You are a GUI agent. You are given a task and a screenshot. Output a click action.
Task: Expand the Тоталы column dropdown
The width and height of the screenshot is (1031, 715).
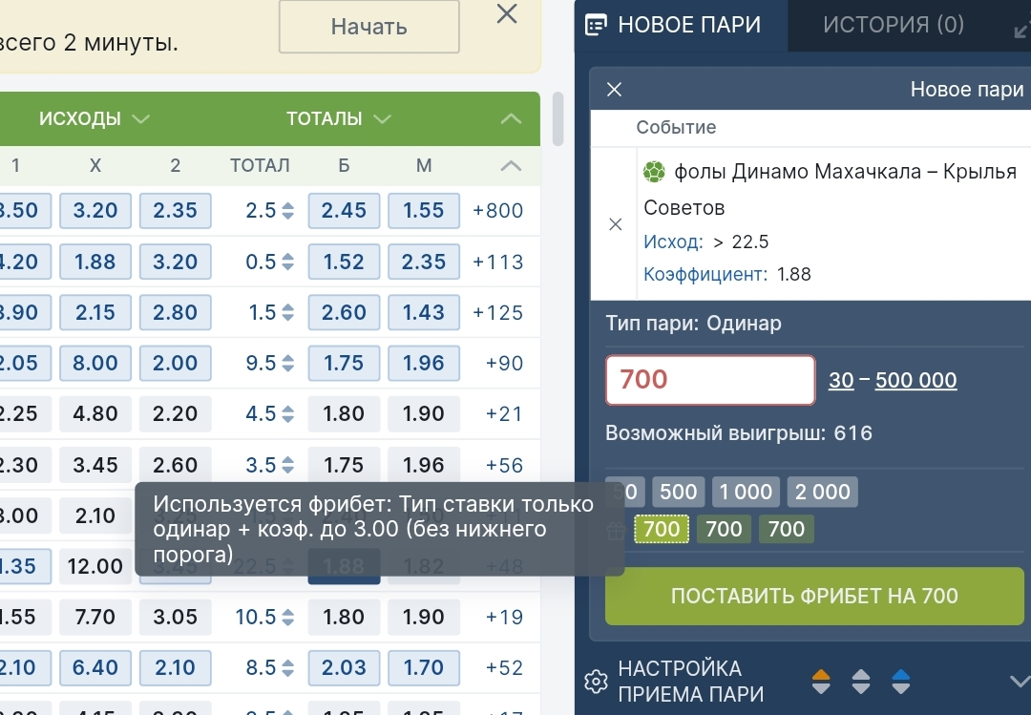383,119
